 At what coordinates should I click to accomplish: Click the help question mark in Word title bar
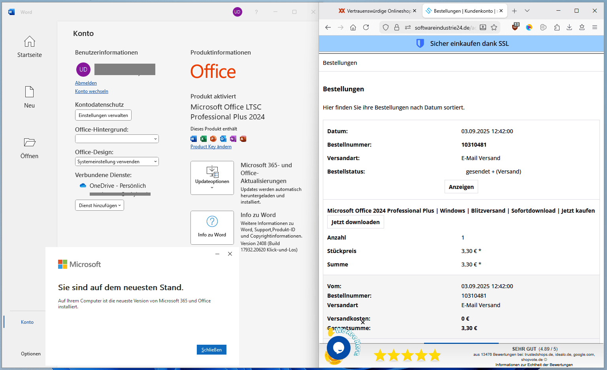[256, 12]
